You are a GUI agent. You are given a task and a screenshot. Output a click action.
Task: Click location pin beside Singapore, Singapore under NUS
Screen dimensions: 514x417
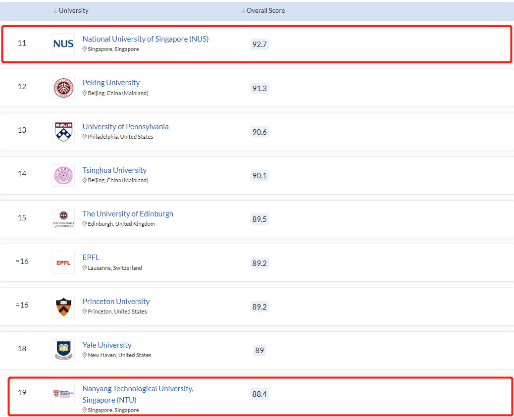pyautogui.click(x=84, y=49)
